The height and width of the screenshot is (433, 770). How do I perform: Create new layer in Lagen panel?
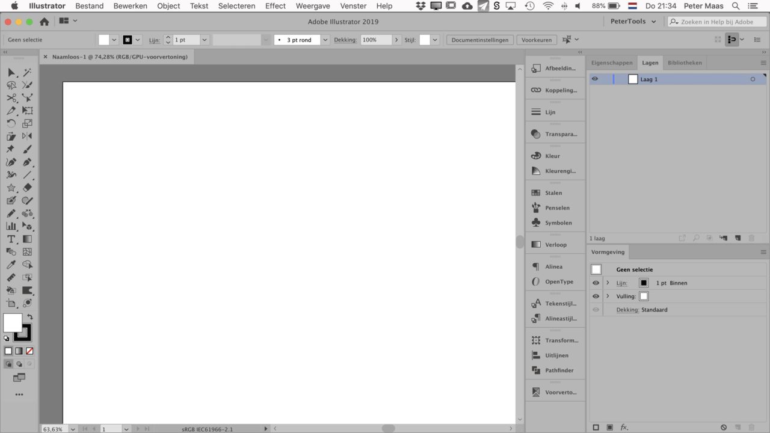(x=738, y=238)
